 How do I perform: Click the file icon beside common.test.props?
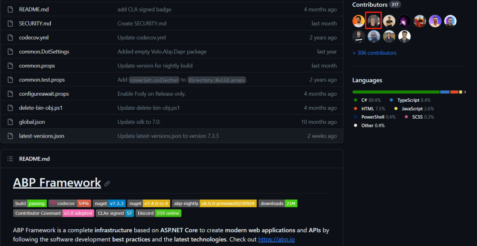point(10,80)
